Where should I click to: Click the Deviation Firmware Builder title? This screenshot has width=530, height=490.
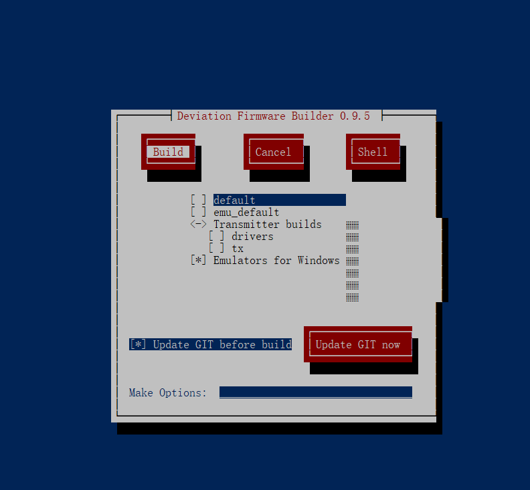(x=273, y=116)
